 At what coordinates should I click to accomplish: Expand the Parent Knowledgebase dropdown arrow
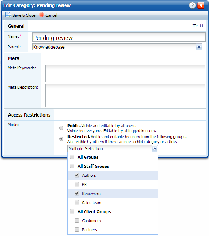[199, 47]
